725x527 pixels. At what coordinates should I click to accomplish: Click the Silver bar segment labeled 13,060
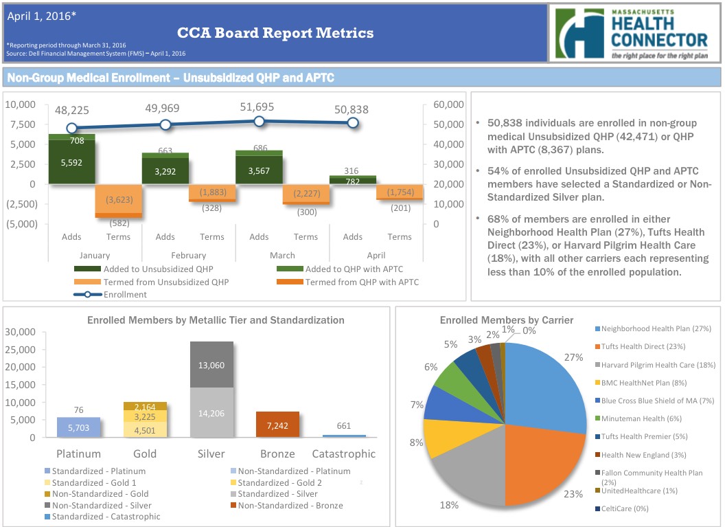pyautogui.click(x=211, y=365)
